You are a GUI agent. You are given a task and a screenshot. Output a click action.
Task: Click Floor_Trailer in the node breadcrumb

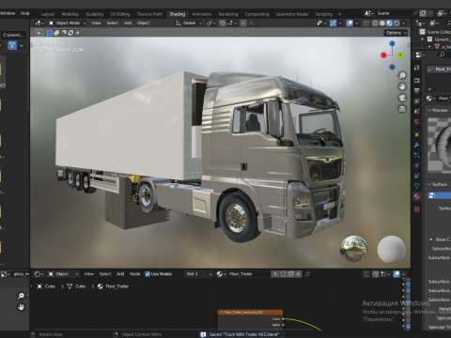coord(114,286)
